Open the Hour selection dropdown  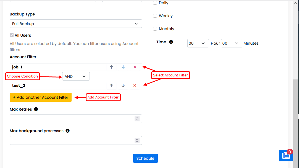198,43
